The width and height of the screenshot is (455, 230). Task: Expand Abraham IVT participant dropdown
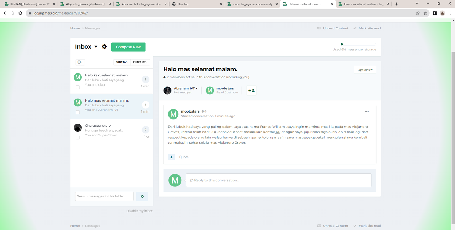[196, 88]
